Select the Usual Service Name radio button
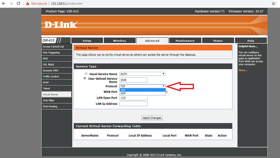 tap(86, 74)
